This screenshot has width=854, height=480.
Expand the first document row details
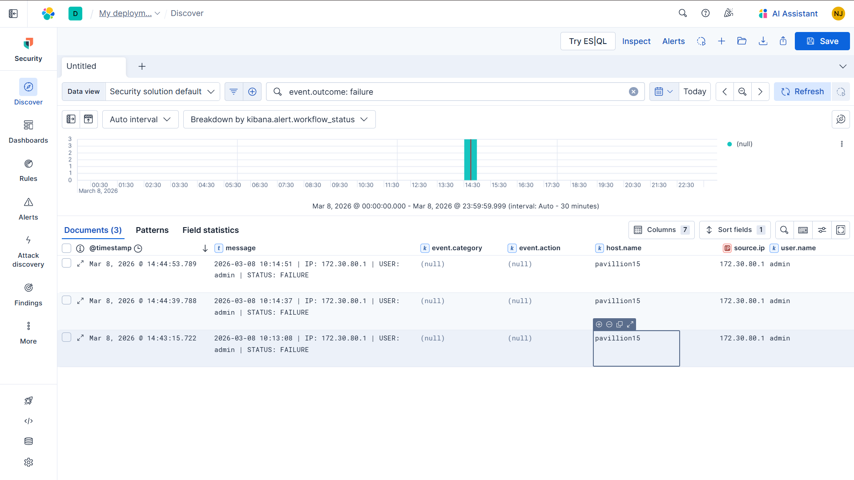click(81, 264)
